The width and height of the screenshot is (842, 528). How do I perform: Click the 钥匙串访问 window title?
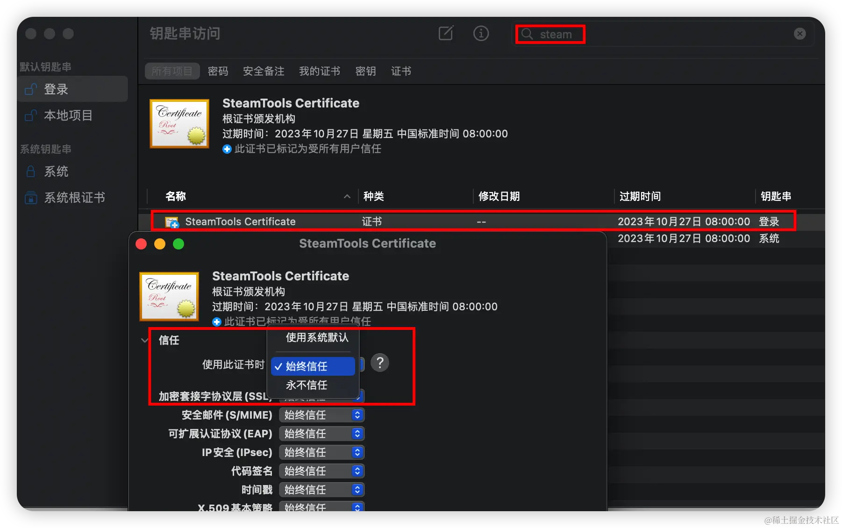coord(185,33)
